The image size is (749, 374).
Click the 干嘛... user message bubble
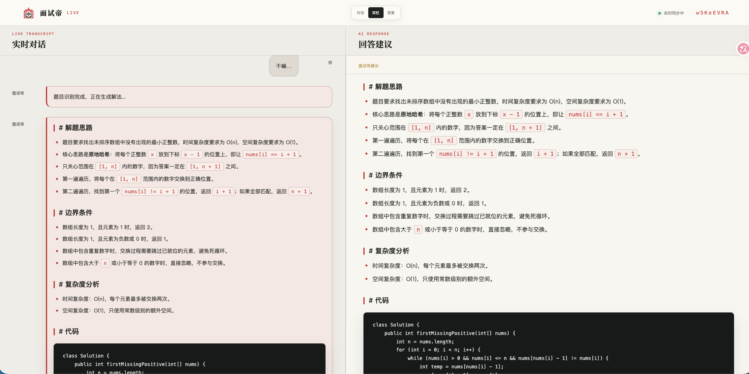284,66
